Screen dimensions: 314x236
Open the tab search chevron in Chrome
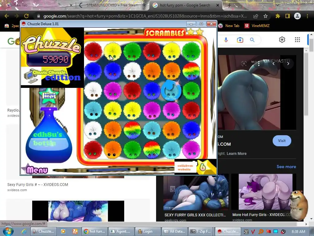click(278, 5)
